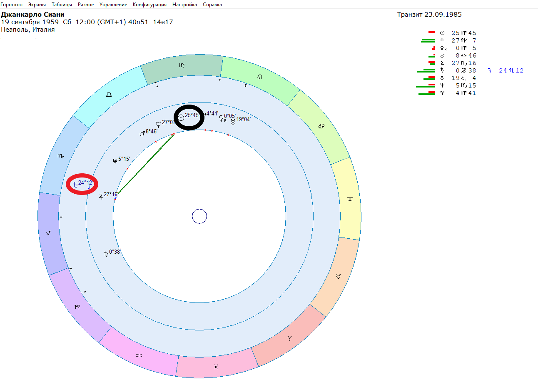Click the chart name Джанкарло Сиани
This screenshot has width=538, height=385.
click(x=32, y=15)
